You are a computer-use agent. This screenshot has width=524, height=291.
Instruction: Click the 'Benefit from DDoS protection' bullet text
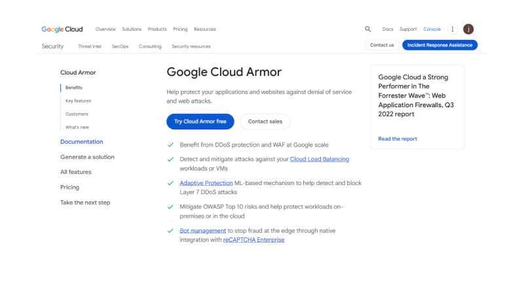click(x=254, y=145)
